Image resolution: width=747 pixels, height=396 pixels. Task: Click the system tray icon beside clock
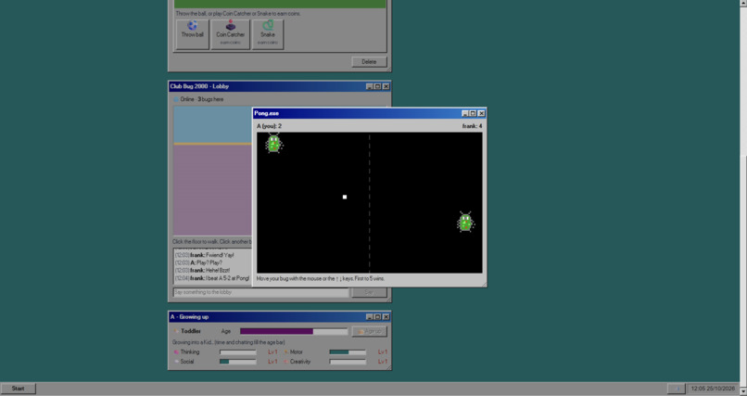[677, 389]
